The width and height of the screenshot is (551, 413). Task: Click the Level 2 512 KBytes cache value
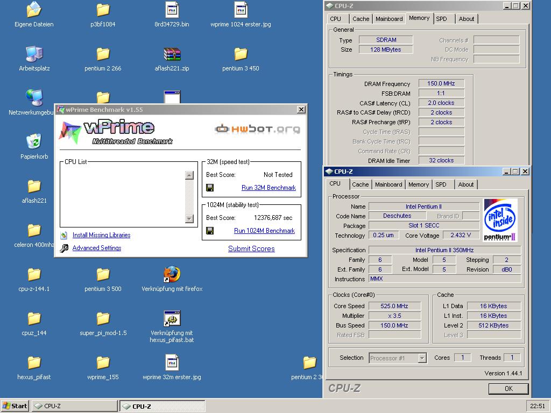(x=493, y=325)
